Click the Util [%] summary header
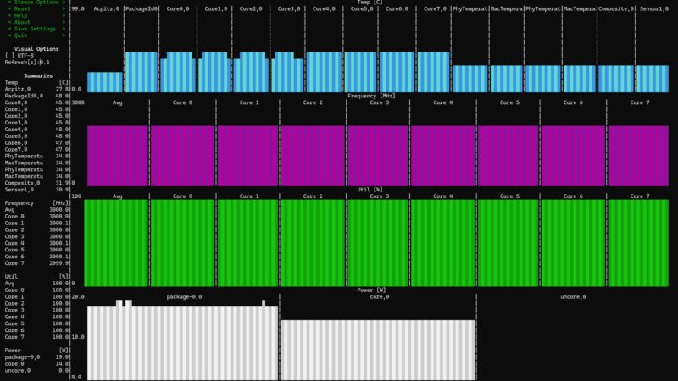This screenshot has height=381, width=678. [x=36, y=277]
